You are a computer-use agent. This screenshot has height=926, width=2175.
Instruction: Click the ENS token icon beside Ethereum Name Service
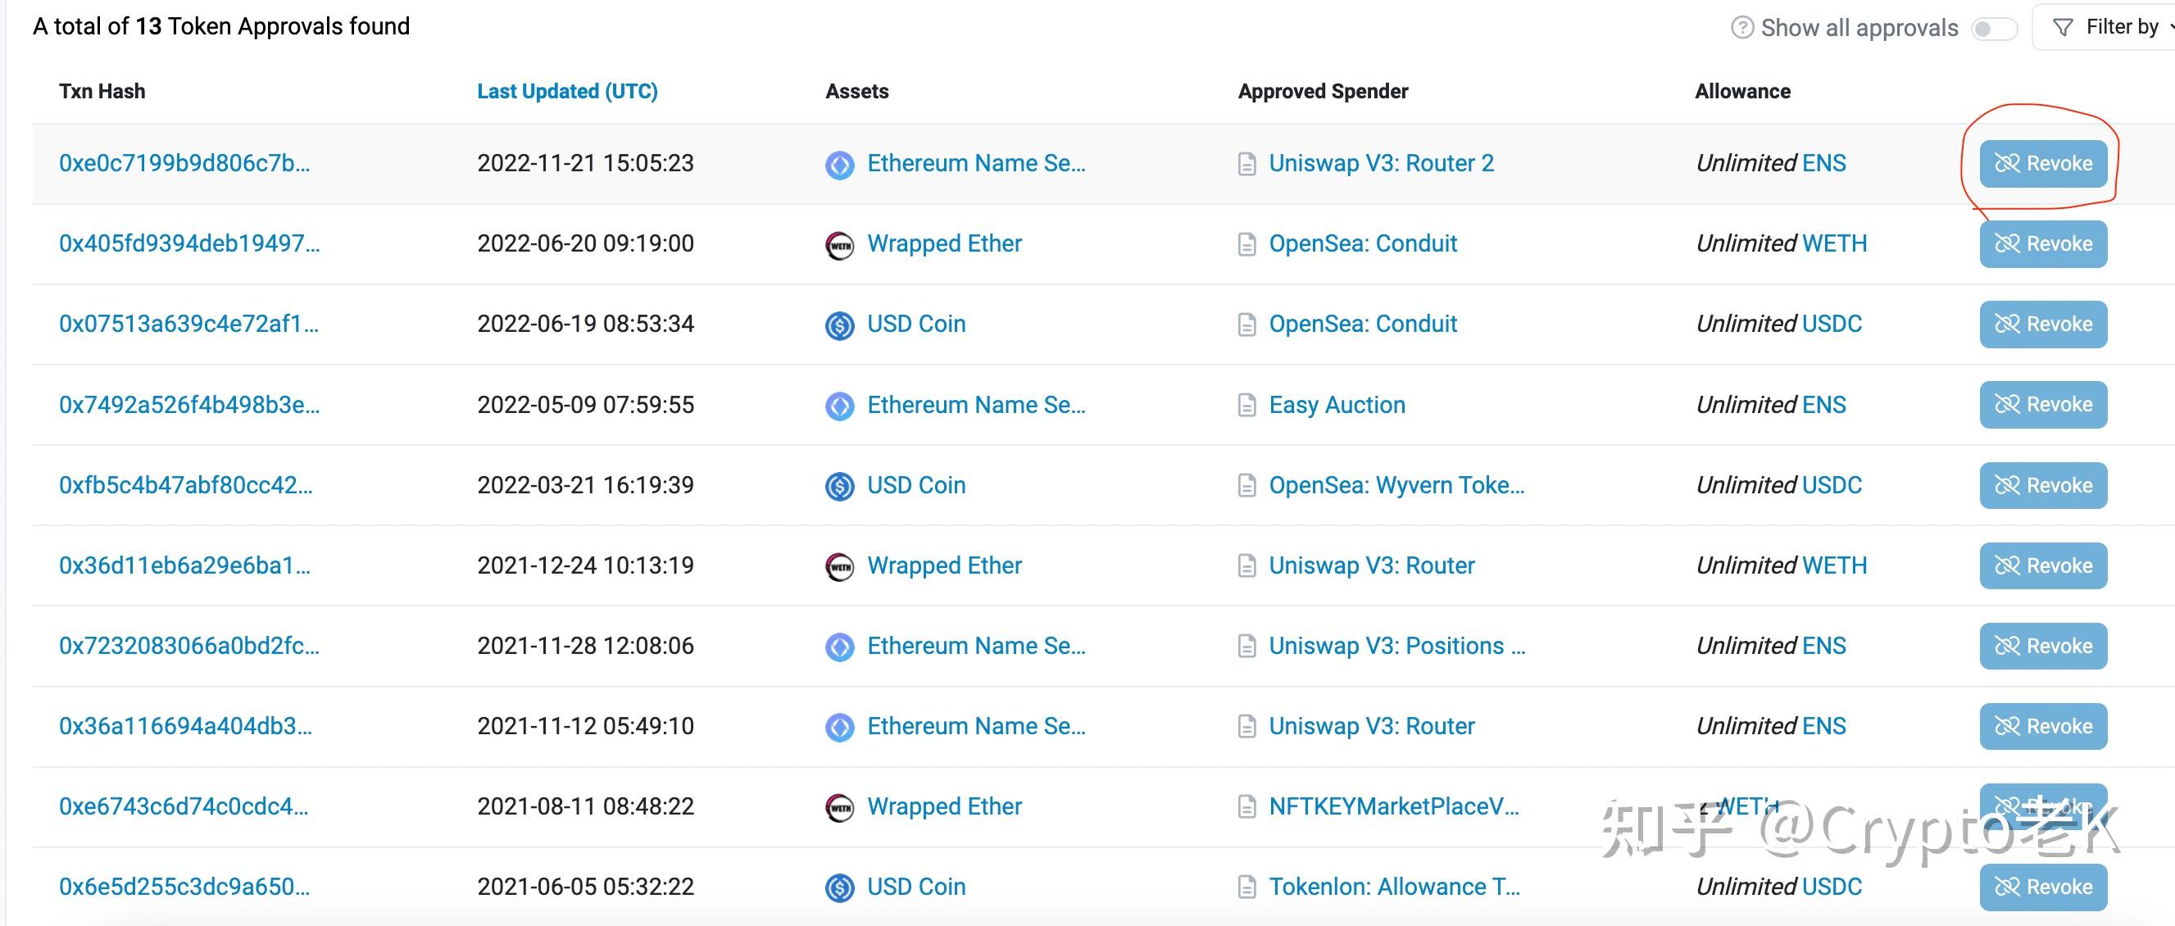point(839,163)
